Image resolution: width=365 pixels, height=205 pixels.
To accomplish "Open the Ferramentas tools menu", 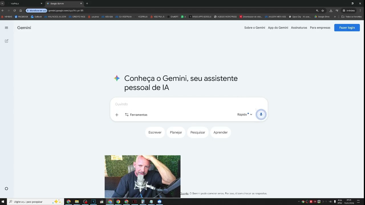I will [x=136, y=115].
